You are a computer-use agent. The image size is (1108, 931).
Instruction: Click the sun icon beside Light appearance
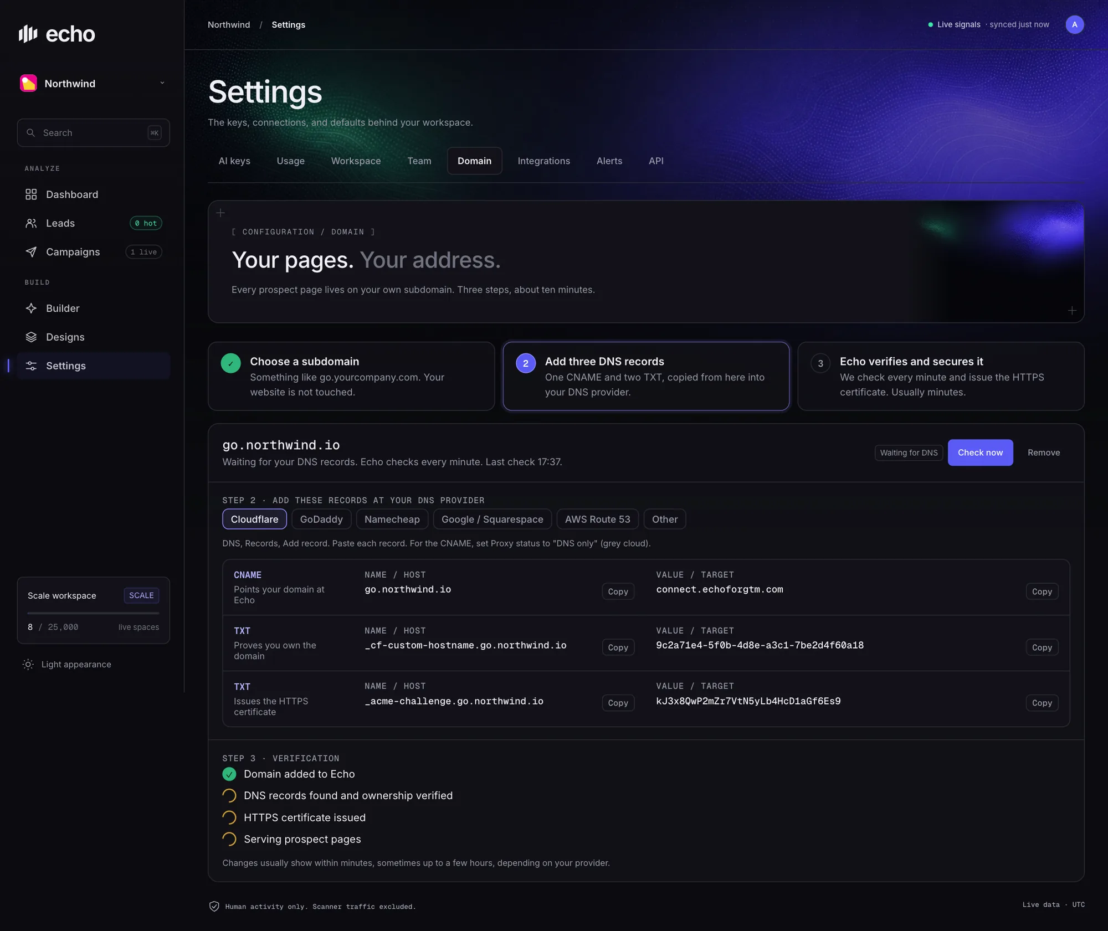pyautogui.click(x=28, y=665)
